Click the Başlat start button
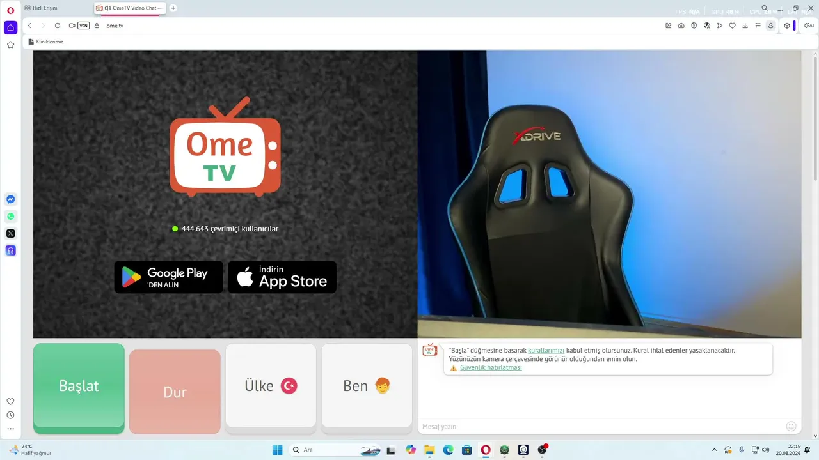This screenshot has height=460, width=819. (79, 388)
